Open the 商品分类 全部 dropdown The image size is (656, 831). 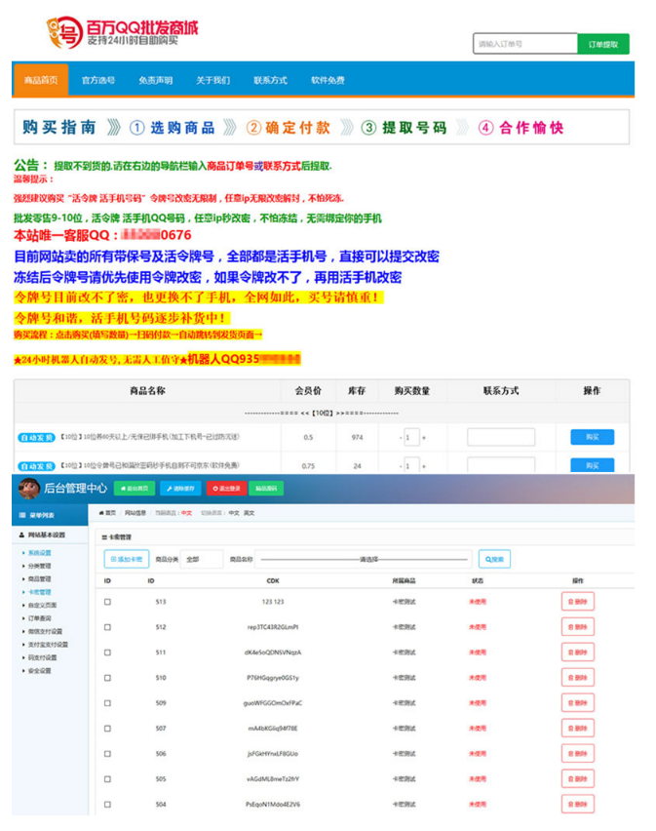(203, 560)
